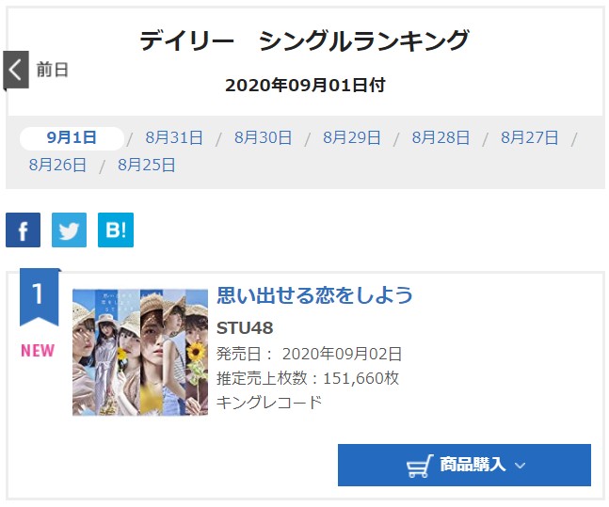Viewport: 609px width, 507px height.
Task: Click the shopping cart icon
Action: pos(420,465)
